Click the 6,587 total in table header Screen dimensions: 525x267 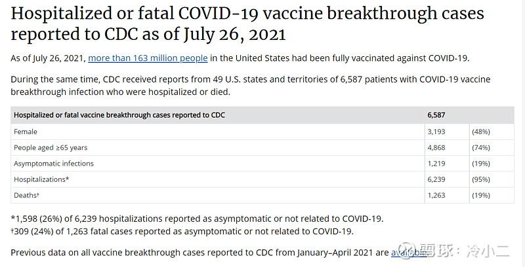coord(436,115)
